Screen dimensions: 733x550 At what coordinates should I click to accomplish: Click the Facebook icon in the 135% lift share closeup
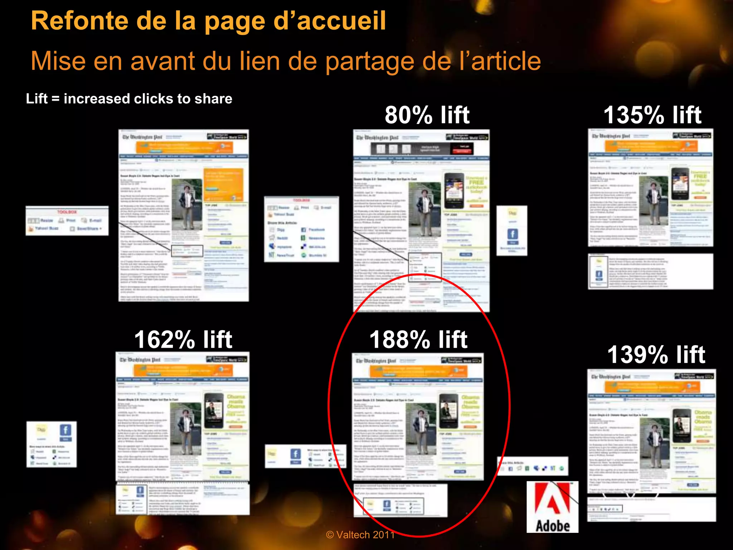click(x=513, y=234)
